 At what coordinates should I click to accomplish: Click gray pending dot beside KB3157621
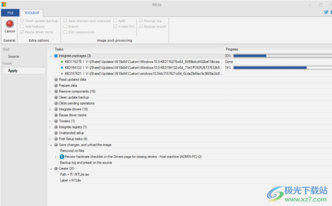click(x=62, y=74)
